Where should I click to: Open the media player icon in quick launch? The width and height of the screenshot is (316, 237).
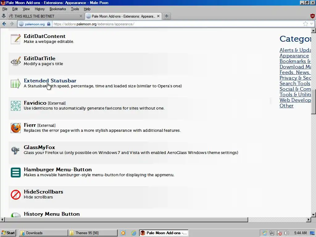click(x=123, y=233)
